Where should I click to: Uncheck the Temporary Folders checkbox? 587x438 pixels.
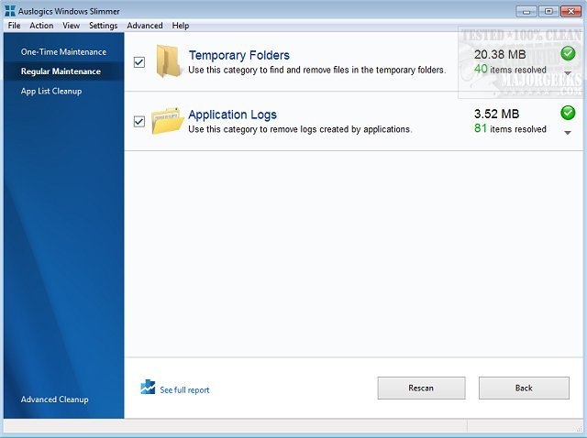pos(139,61)
